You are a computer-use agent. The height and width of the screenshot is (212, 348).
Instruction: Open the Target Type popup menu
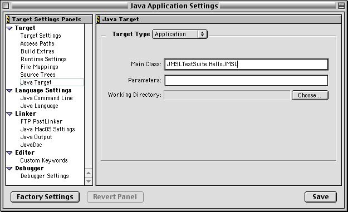[x=180, y=34]
